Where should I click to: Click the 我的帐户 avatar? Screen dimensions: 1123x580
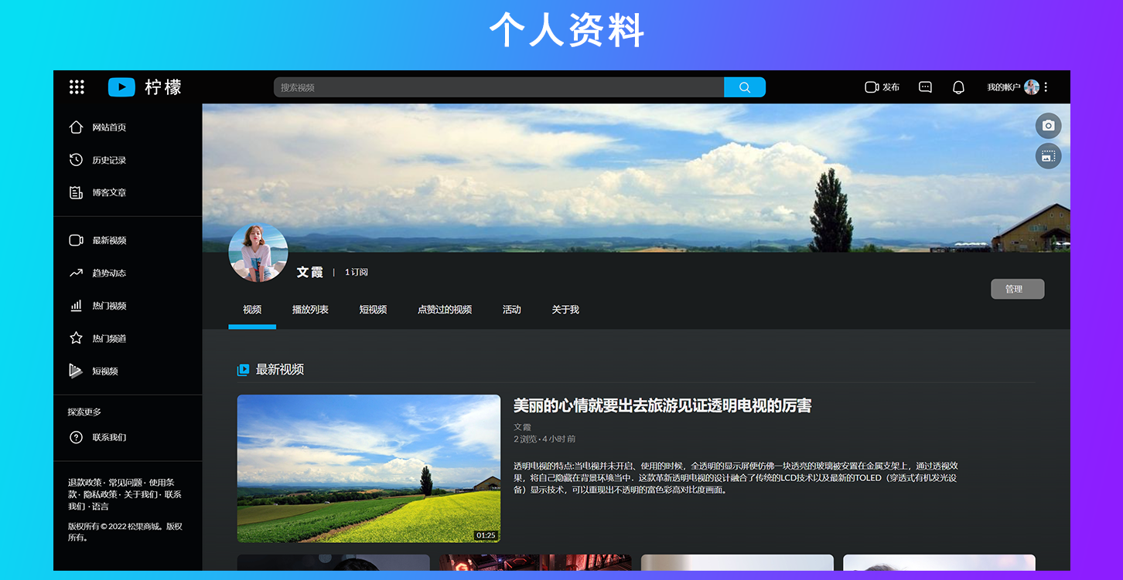point(1031,87)
